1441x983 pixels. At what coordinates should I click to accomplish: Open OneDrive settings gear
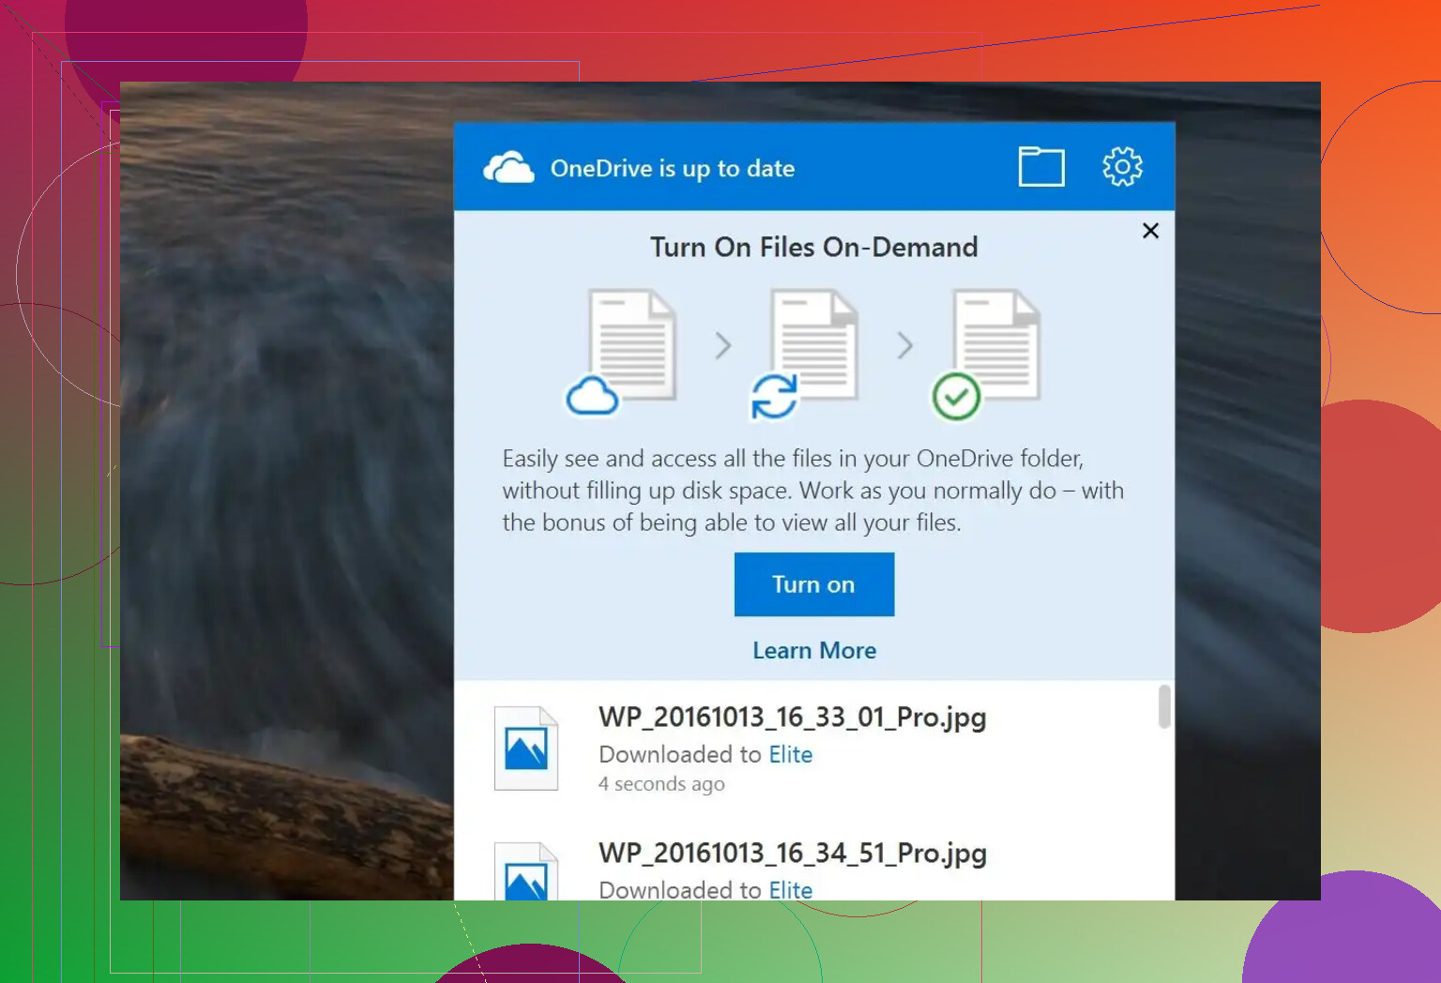click(1122, 167)
